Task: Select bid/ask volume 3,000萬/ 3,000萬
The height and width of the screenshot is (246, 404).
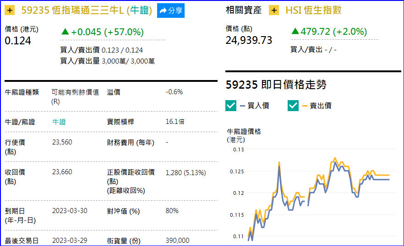Action: click(x=128, y=61)
